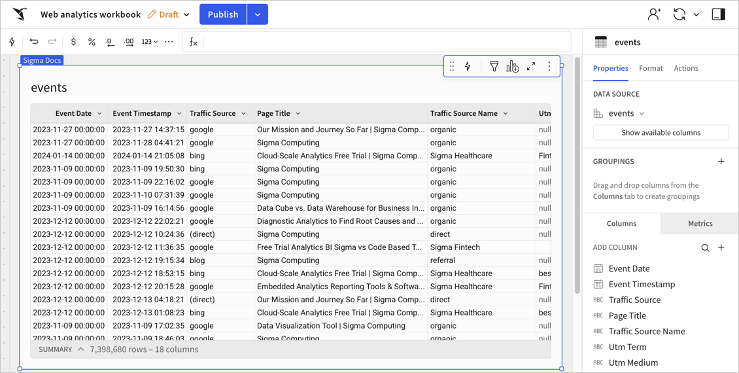Click the filter funnel icon

coord(494,67)
